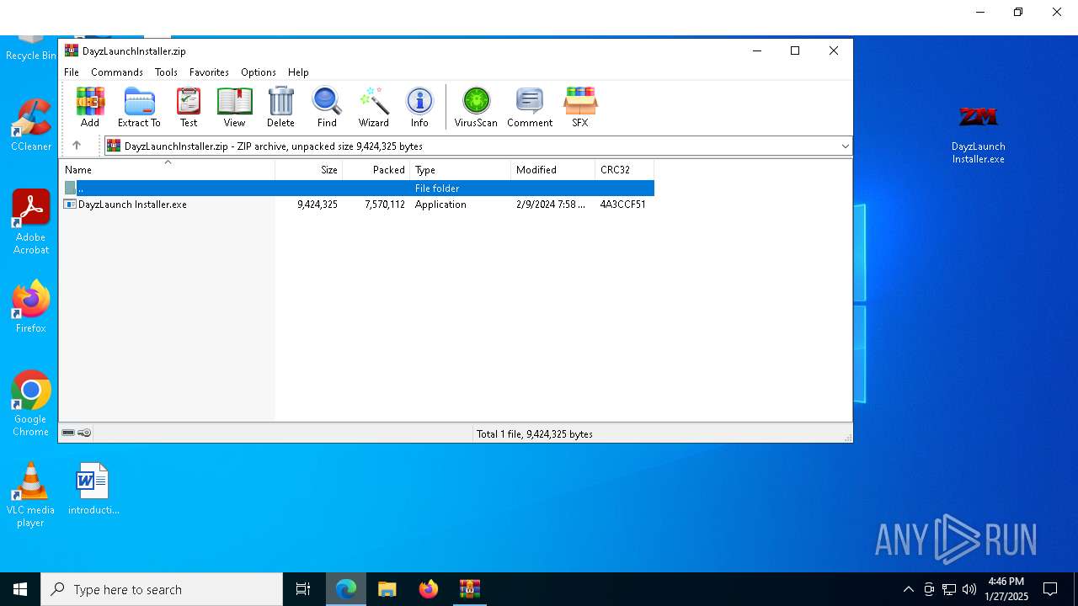Select the Google Chrome desktop shortcut
This screenshot has width=1078, height=606.
pos(31,403)
